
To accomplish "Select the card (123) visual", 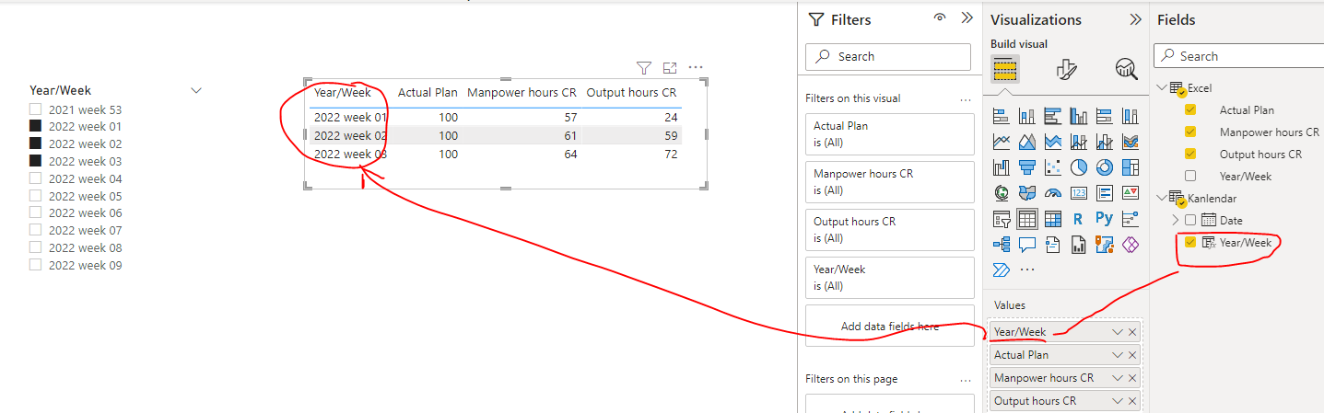I will pos(1079,193).
